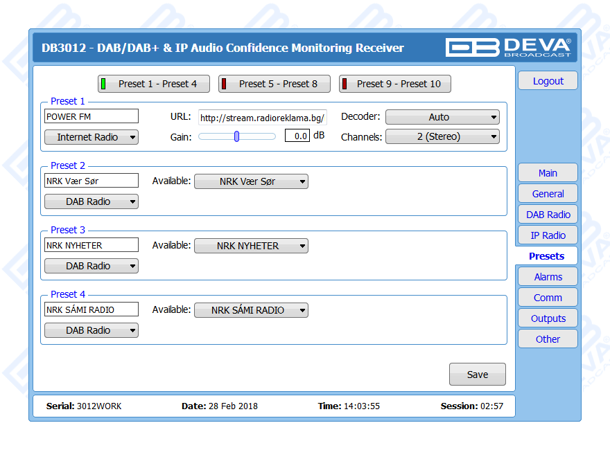Switch to Preset 5 - Preset 8 group
This screenshot has width=610, height=450.
tap(274, 84)
